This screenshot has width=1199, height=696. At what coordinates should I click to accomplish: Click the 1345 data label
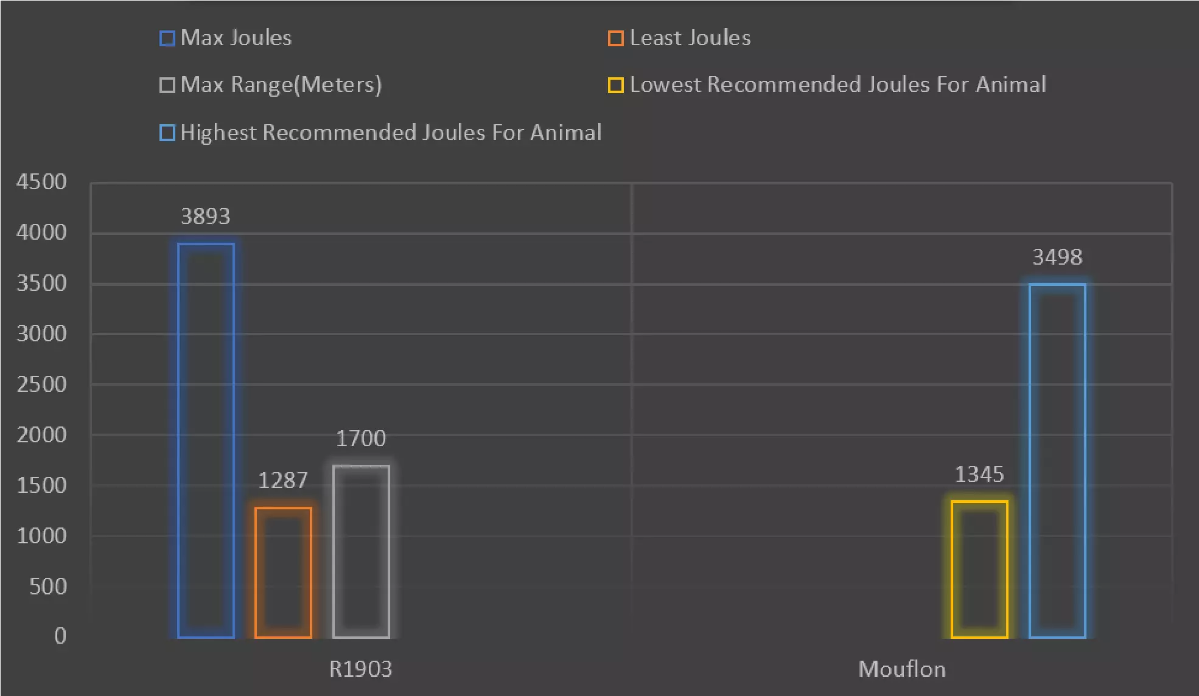tap(979, 475)
